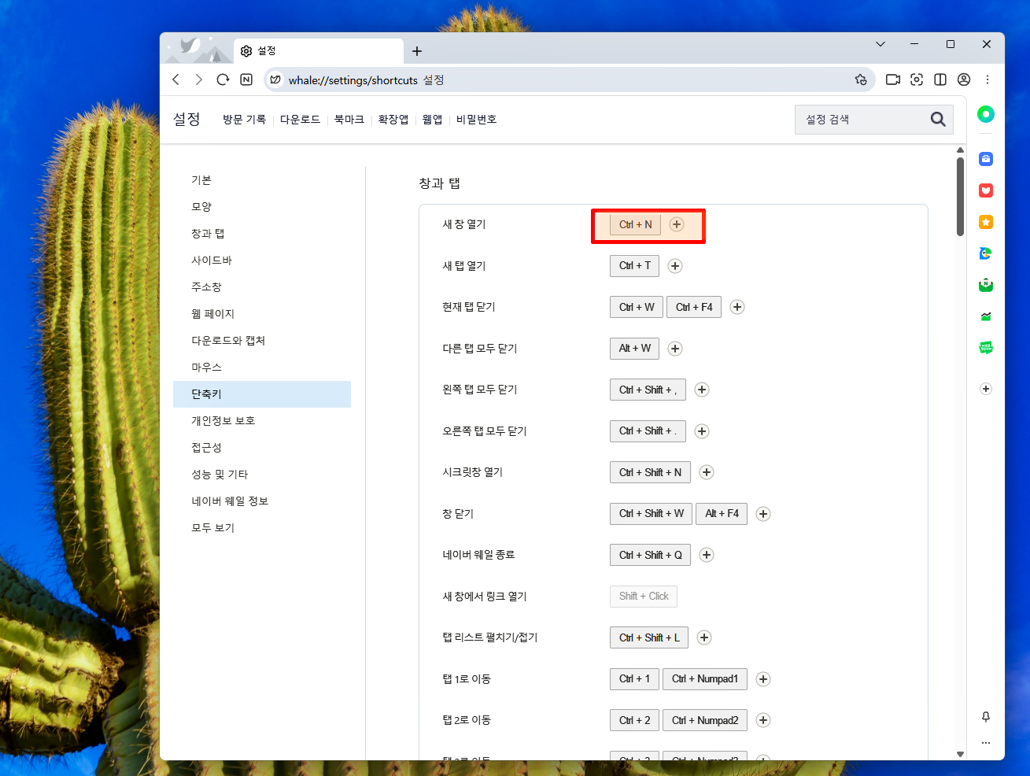
Task: Toggle the dual tab split view icon
Action: point(940,79)
